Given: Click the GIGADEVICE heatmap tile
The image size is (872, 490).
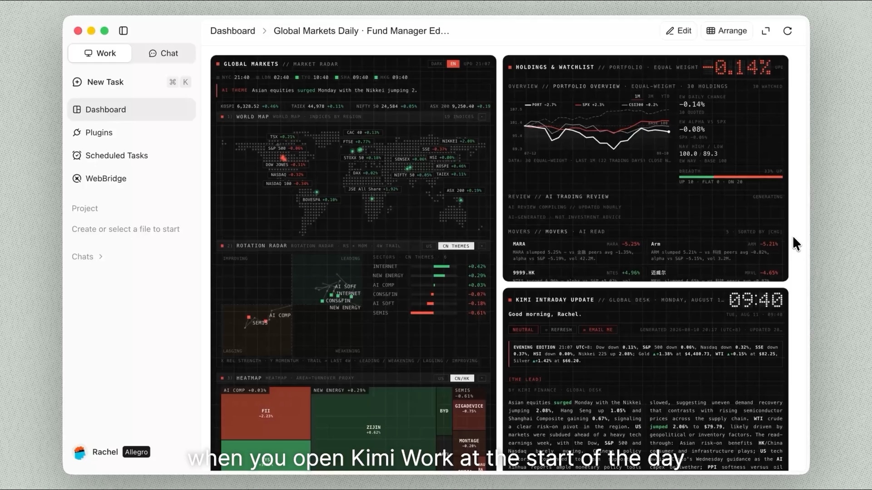Looking at the screenshot, I should [x=469, y=415].
